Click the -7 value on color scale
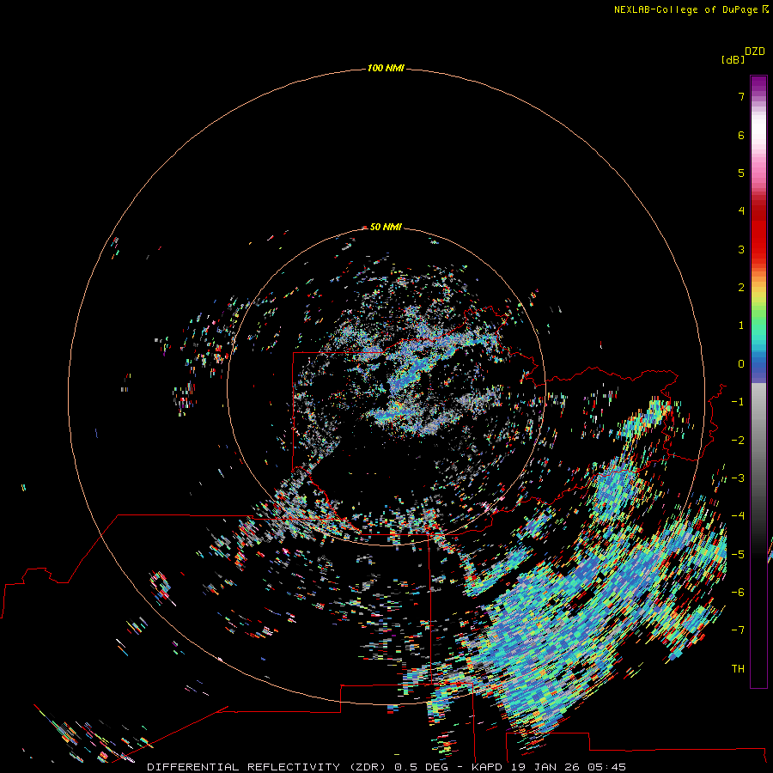Screen dimensions: 773x773 (738, 630)
